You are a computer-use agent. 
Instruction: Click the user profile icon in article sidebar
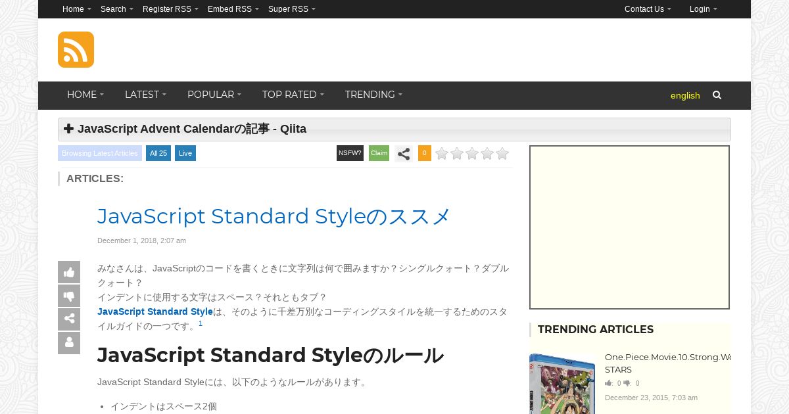point(69,343)
